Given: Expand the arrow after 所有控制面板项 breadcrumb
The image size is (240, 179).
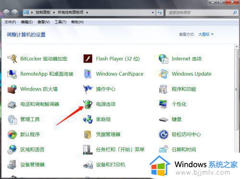Looking at the screenshot, I should [87, 12].
